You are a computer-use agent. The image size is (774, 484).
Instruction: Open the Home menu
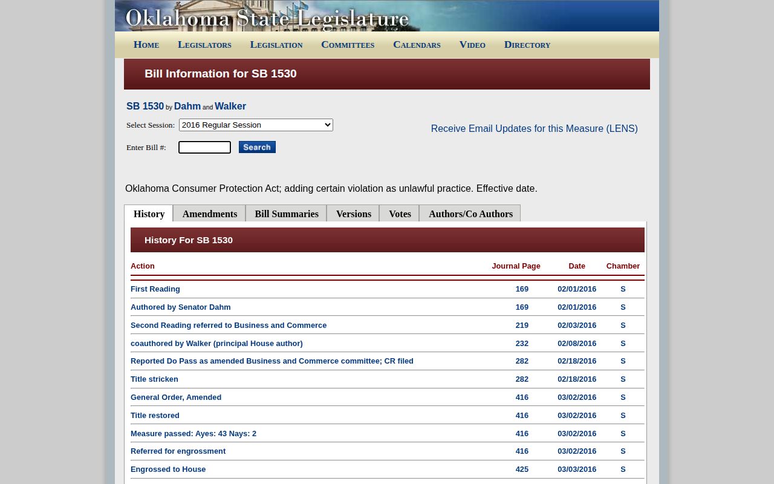(x=146, y=45)
